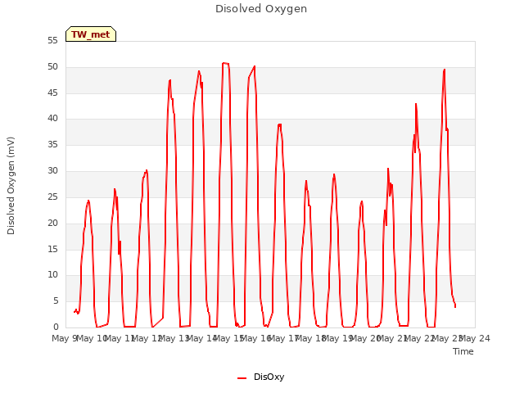Click the 30 tick on the Y-axis

(x=52, y=171)
